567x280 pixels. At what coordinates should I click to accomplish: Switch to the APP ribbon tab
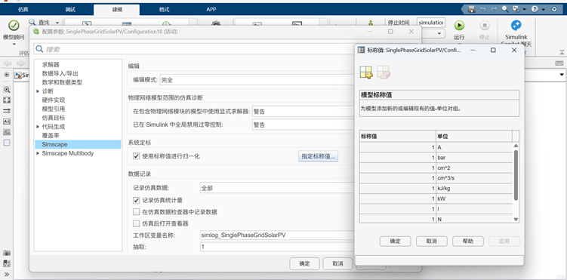tap(211, 9)
